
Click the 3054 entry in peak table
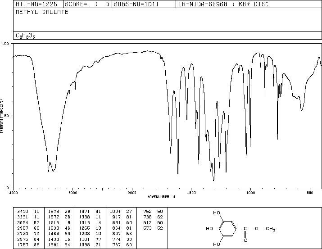23,222
